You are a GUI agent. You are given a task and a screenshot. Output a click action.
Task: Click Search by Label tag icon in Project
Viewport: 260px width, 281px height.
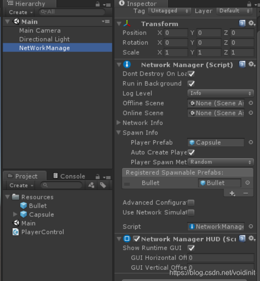103,185
